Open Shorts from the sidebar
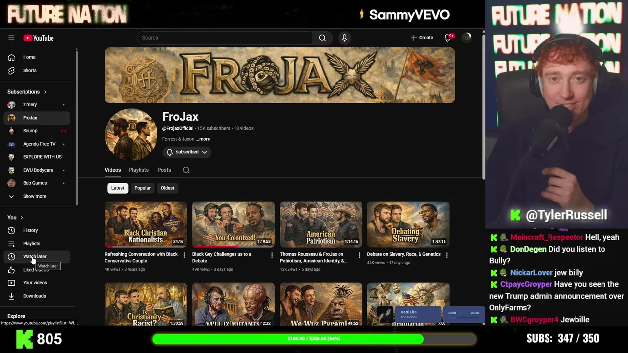Viewport: 628px width, 353px height. coord(37,70)
